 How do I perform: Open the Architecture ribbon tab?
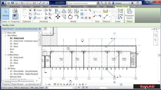[x=15, y=6]
